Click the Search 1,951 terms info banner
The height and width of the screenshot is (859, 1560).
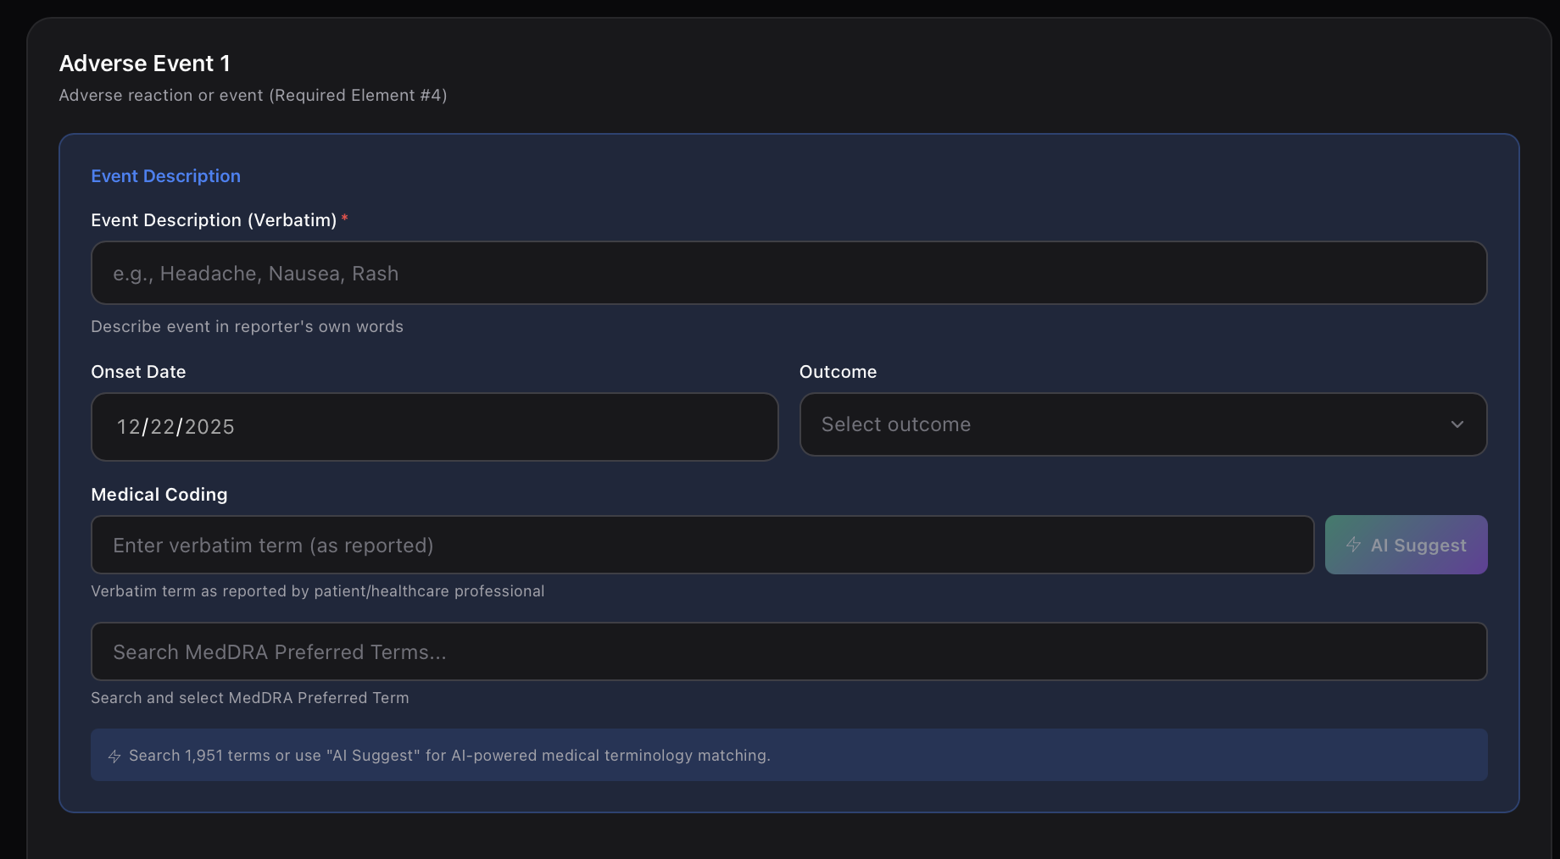click(x=788, y=756)
